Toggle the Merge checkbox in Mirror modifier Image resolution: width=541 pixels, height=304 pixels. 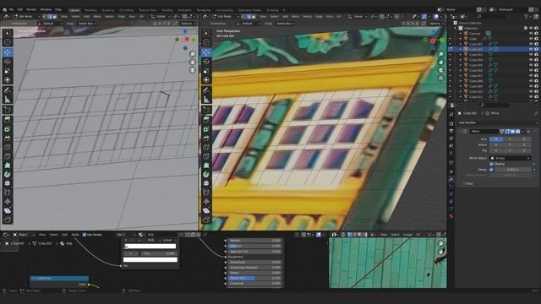tap(491, 170)
